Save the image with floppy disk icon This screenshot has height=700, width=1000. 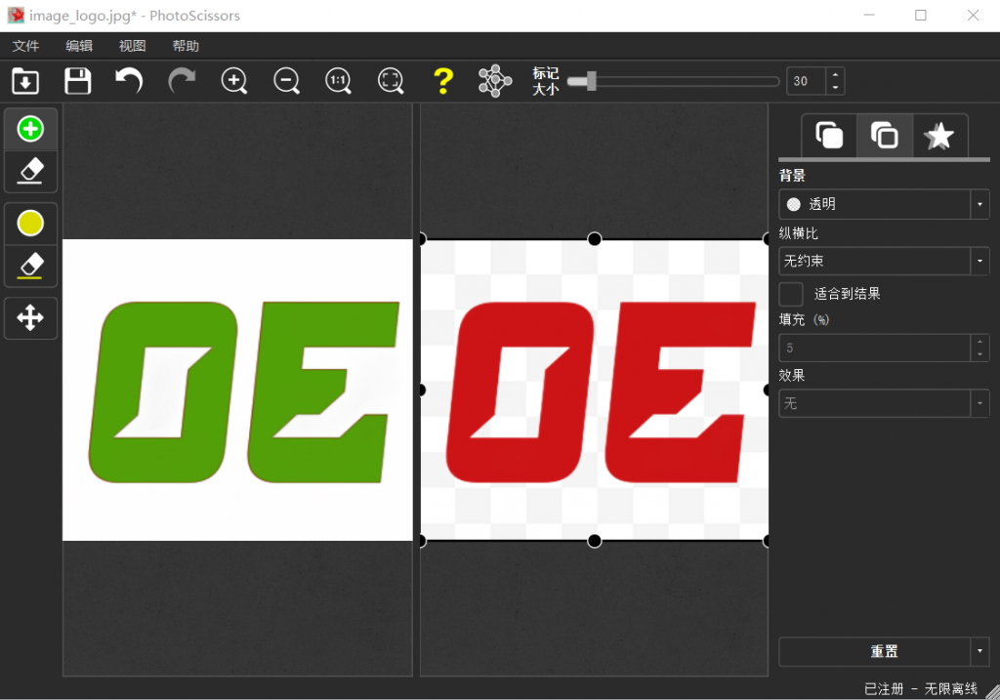coord(77,81)
